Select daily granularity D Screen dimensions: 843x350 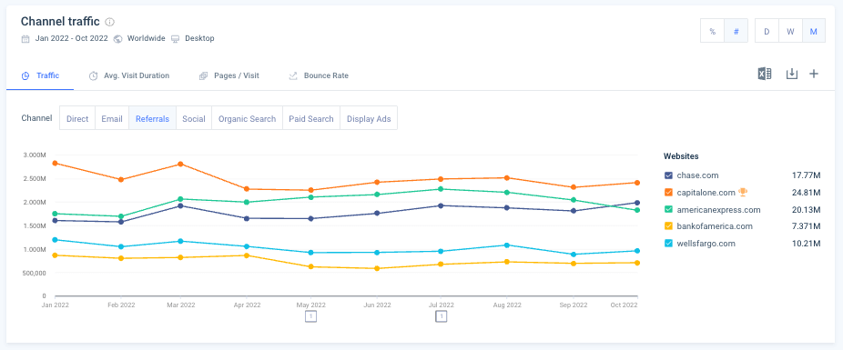coord(767,31)
